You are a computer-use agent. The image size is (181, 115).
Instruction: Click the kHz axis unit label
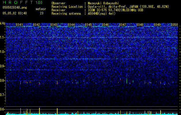pyautogui.click(x=3, y=23)
